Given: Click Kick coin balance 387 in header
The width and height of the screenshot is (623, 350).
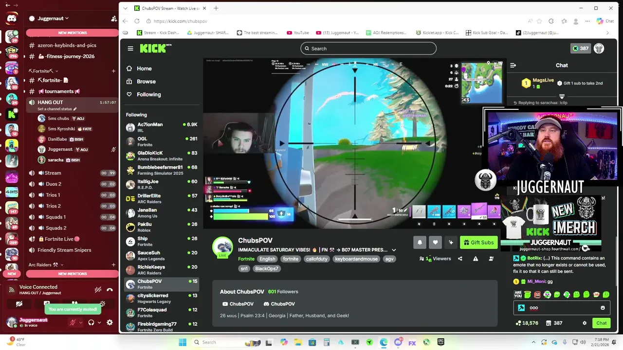Looking at the screenshot, I should tap(581, 48).
